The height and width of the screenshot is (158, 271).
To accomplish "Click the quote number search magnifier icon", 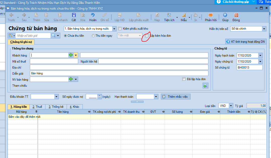I will point(54,36).
